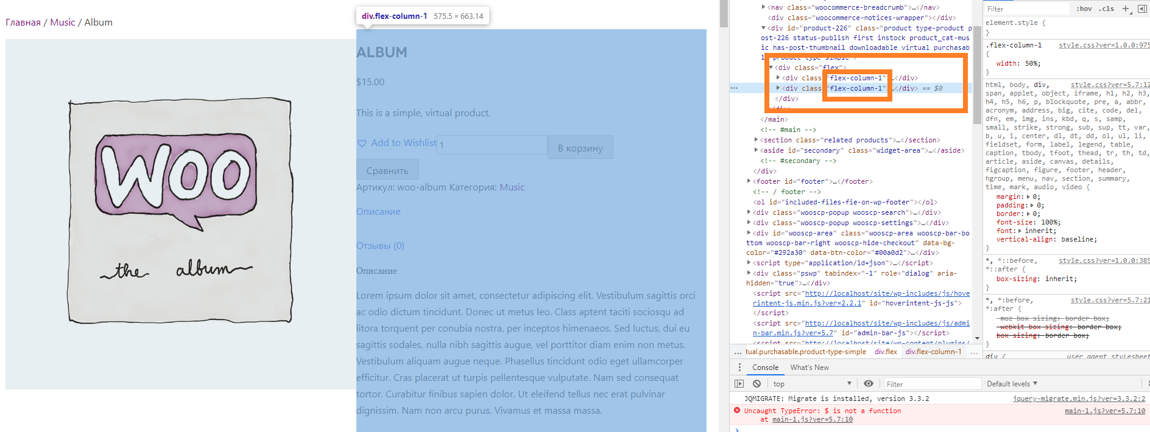The width and height of the screenshot is (1150, 432).
Task: Click the ALBUM product title
Action: (382, 52)
